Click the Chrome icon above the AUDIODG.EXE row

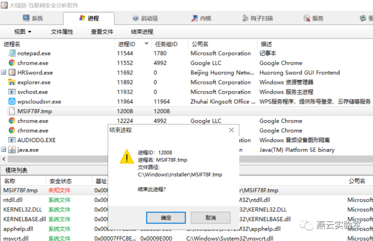click(12, 130)
